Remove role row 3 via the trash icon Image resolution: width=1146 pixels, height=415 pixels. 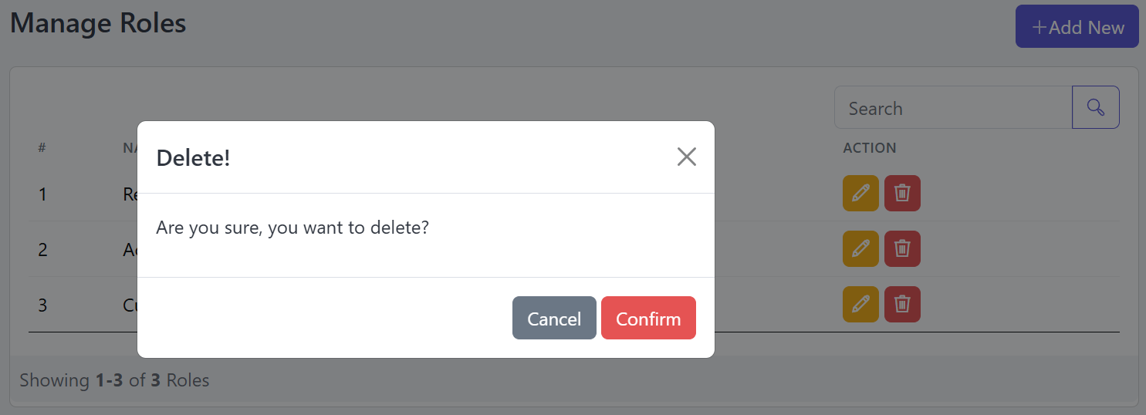[x=902, y=304]
